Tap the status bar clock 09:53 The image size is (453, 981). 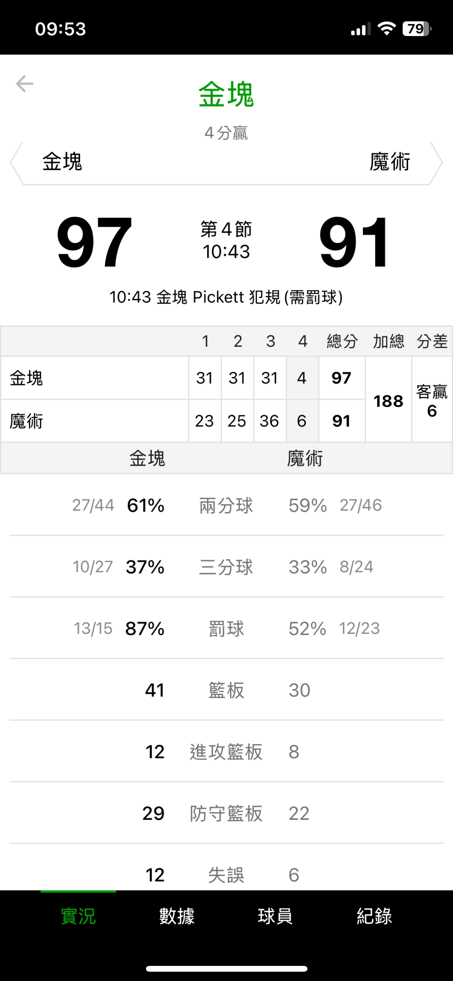click(60, 29)
